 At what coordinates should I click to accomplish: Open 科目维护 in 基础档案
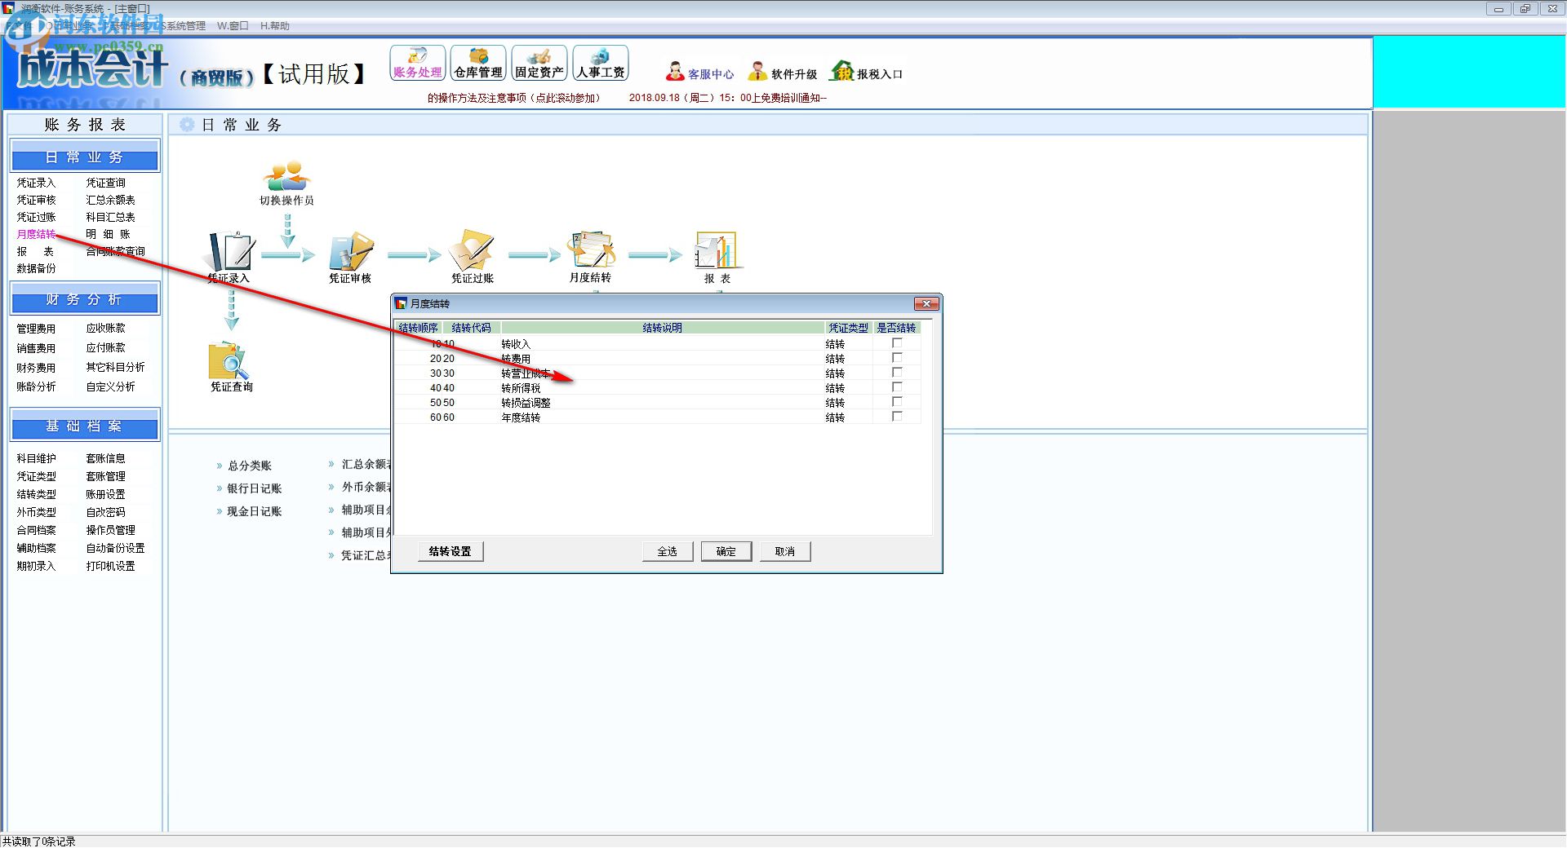[x=36, y=458]
